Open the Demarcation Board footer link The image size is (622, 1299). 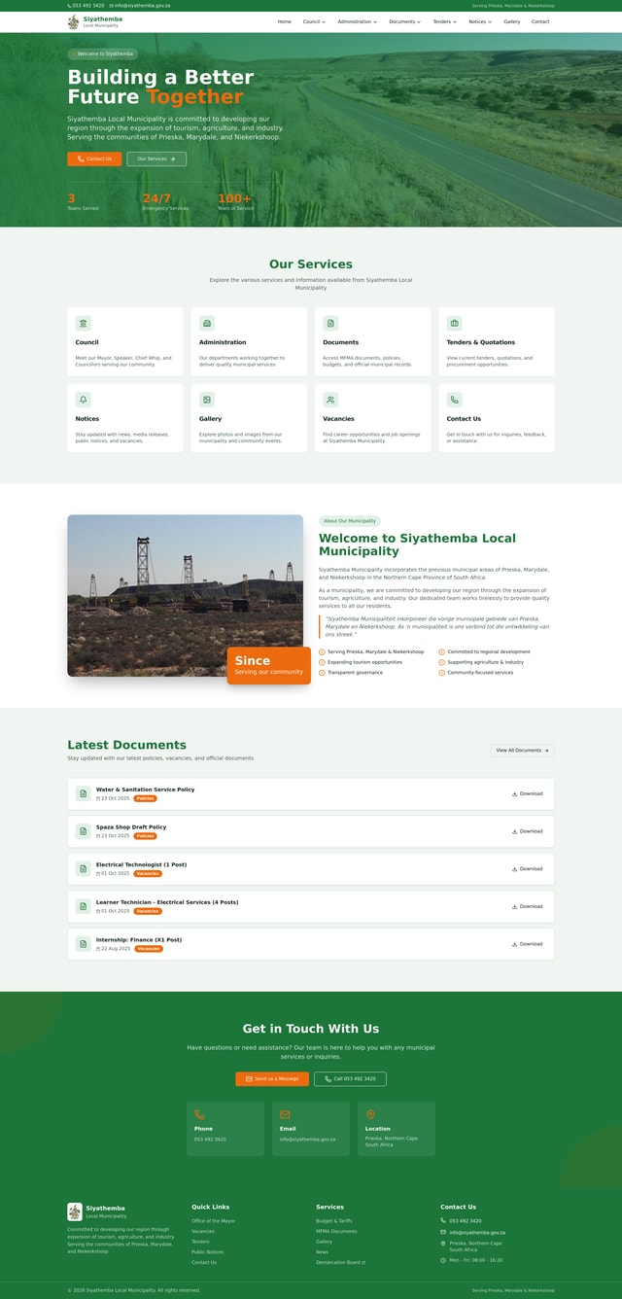coord(340,1262)
